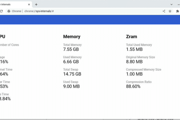Reload the sys-internals page

pos(1,11)
